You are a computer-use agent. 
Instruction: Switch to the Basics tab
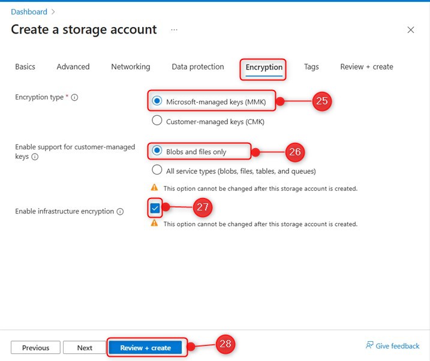click(x=25, y=67)
